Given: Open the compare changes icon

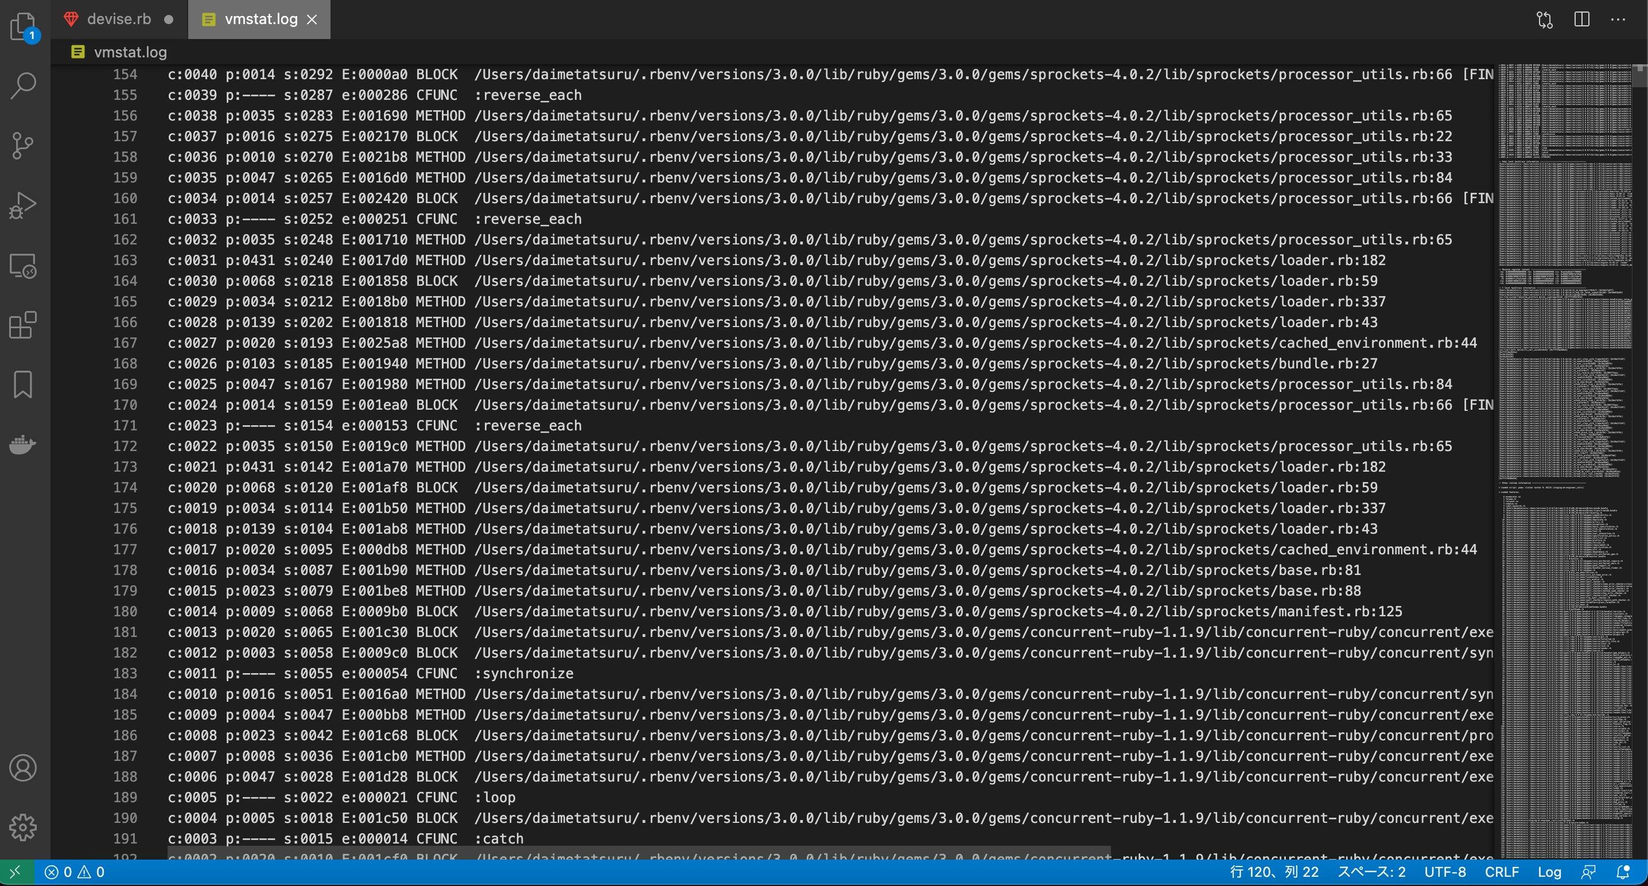Looking at the screenshot, I should pyautogui.click(x=1544, y=19).
